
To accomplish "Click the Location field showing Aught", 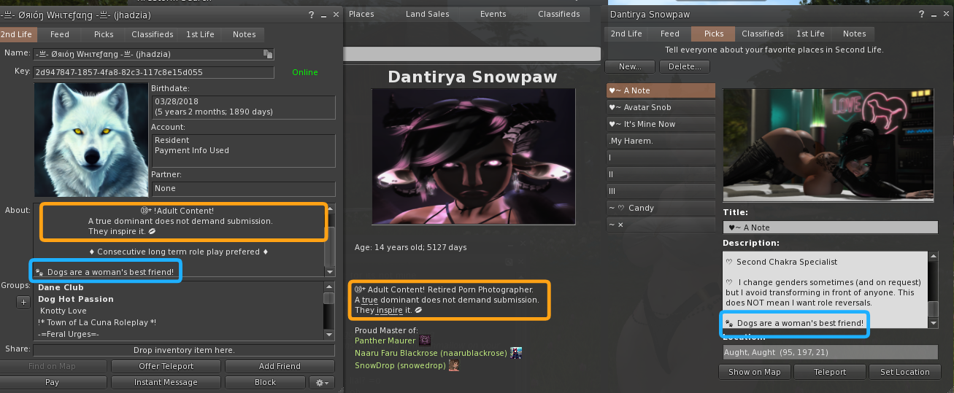I will point(831,352).
